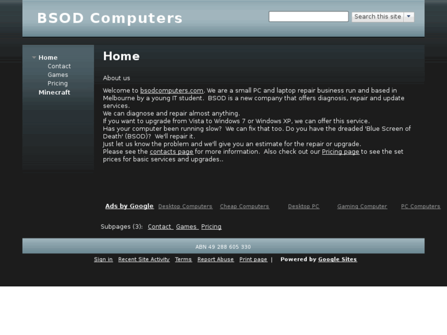Click the Search this site button
Image resolution: width=447 pixels, height=335 pixels.
pos(378,17)
